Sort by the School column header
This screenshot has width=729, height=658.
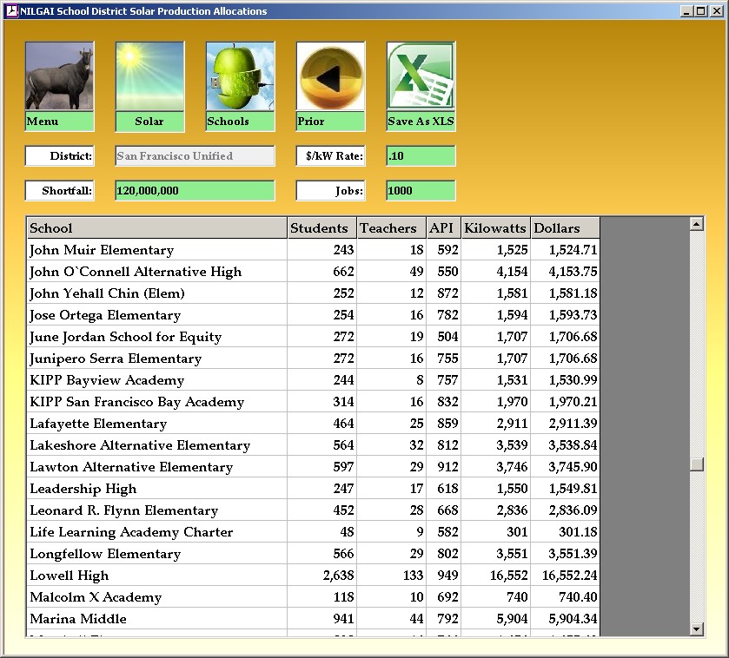click(156, 228)
